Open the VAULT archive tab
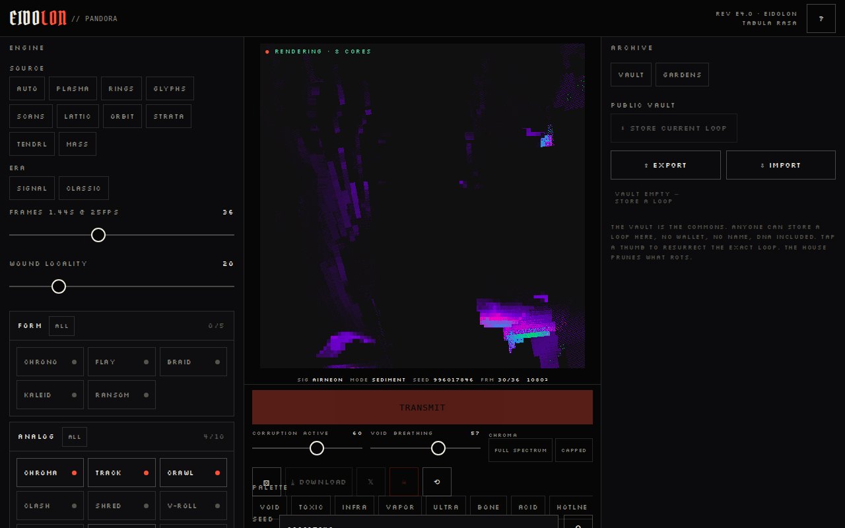This screenshot has height=528, width=845. tap(631, 75)
